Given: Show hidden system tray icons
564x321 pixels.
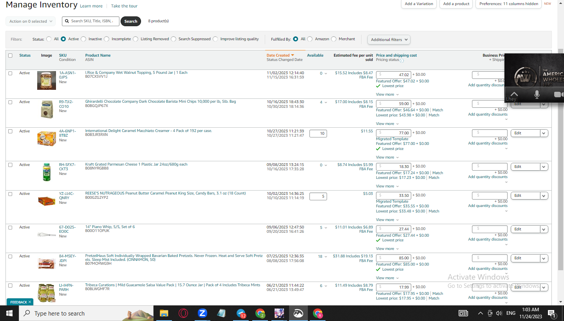Looking at the screenshot, I should (x=481, y=313).
